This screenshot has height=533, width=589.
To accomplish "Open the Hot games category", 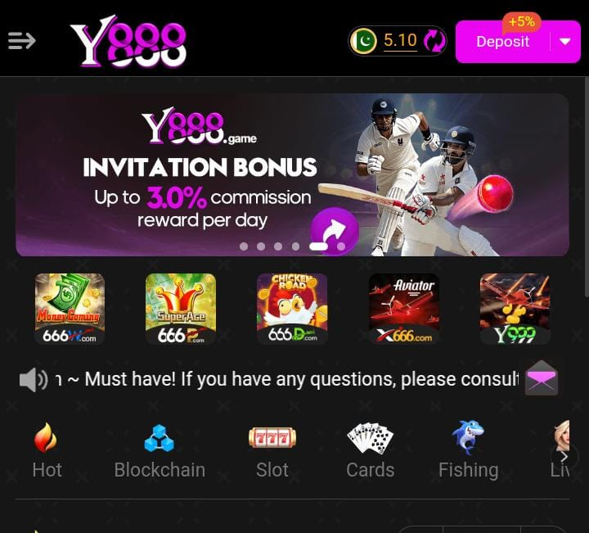I will (47, 450).
